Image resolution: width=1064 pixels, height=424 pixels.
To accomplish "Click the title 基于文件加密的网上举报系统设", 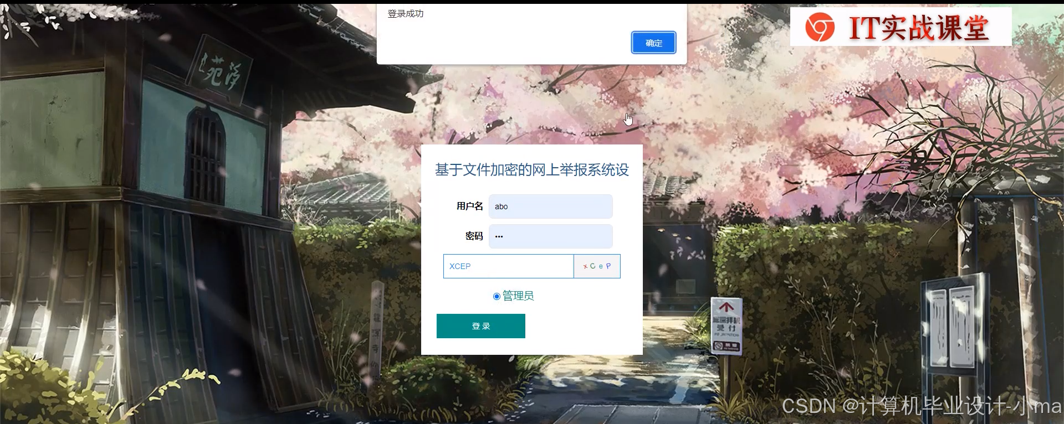I will click(x=532, y=170).
